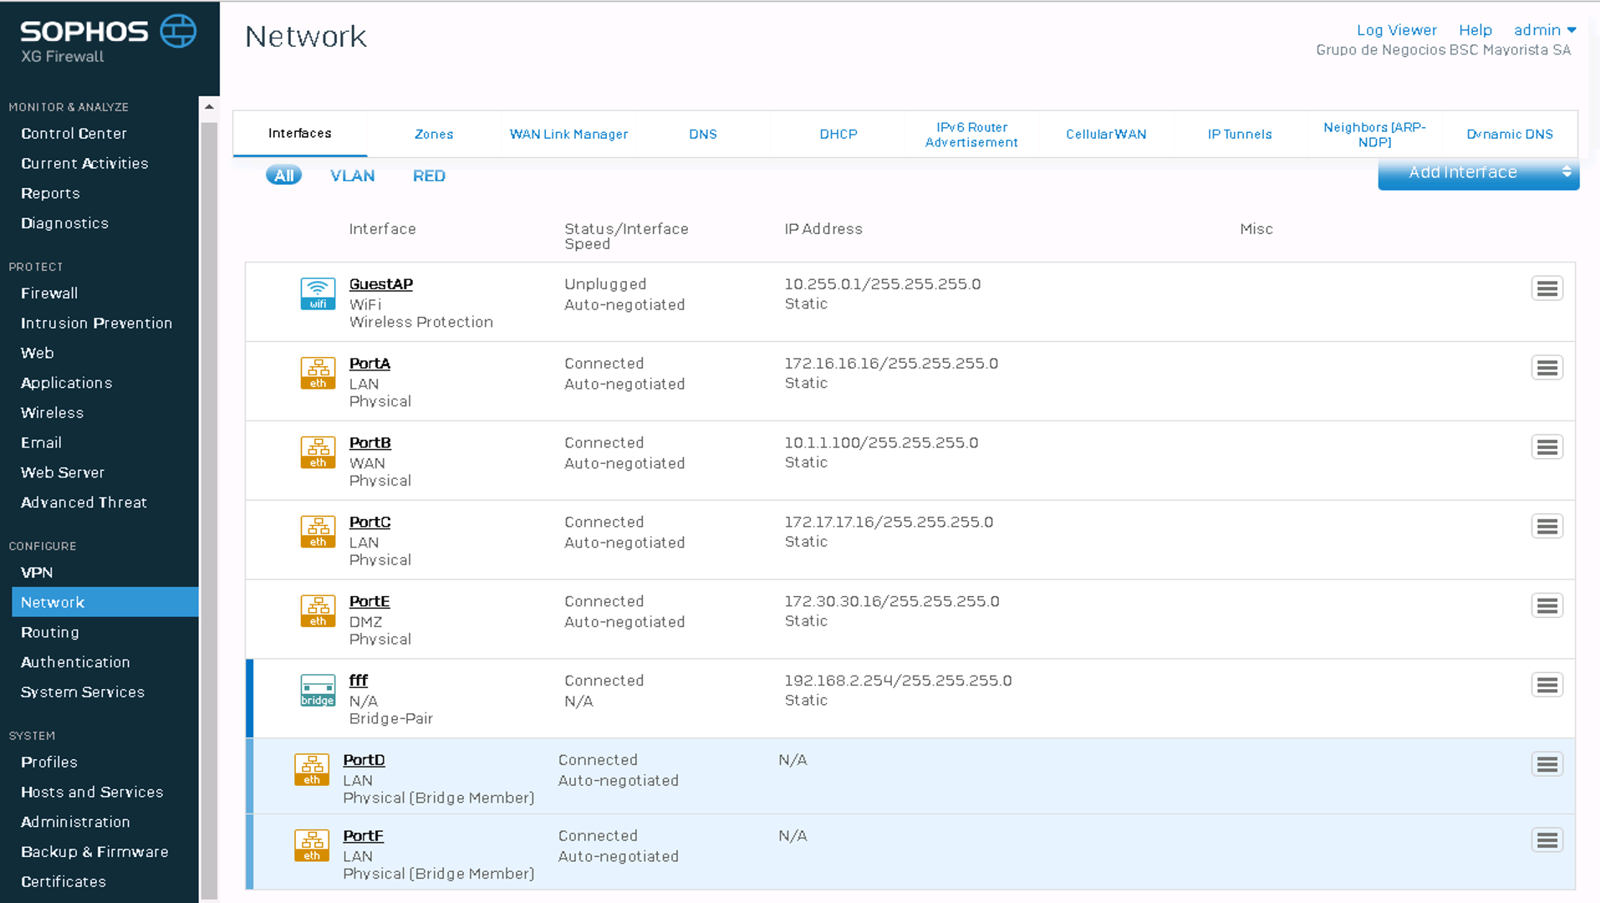This screenshot has height=903, width=1600.
Task: Open Certificates in sidebar
Action: pyautogui.click(x=64, y=882)
